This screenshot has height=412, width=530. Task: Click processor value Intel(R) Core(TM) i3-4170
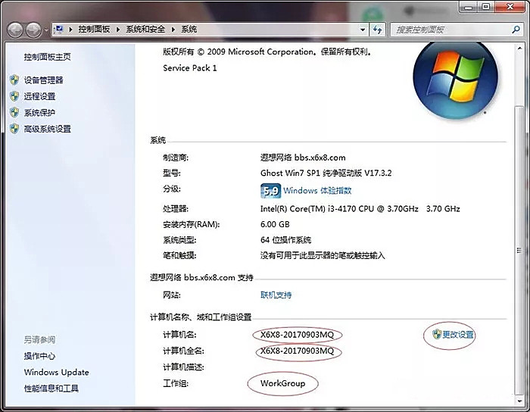360,209
